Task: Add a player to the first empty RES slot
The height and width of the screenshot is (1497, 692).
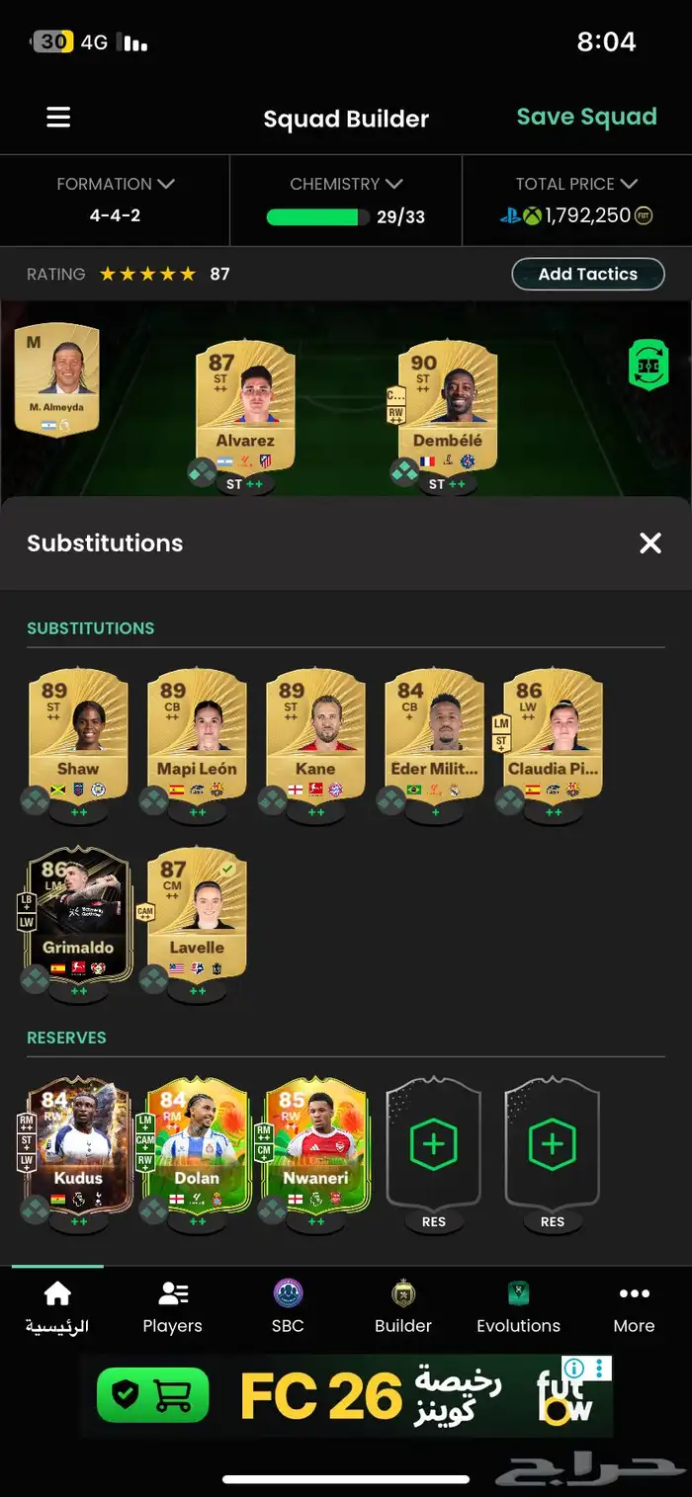Action: (433, 1146)
